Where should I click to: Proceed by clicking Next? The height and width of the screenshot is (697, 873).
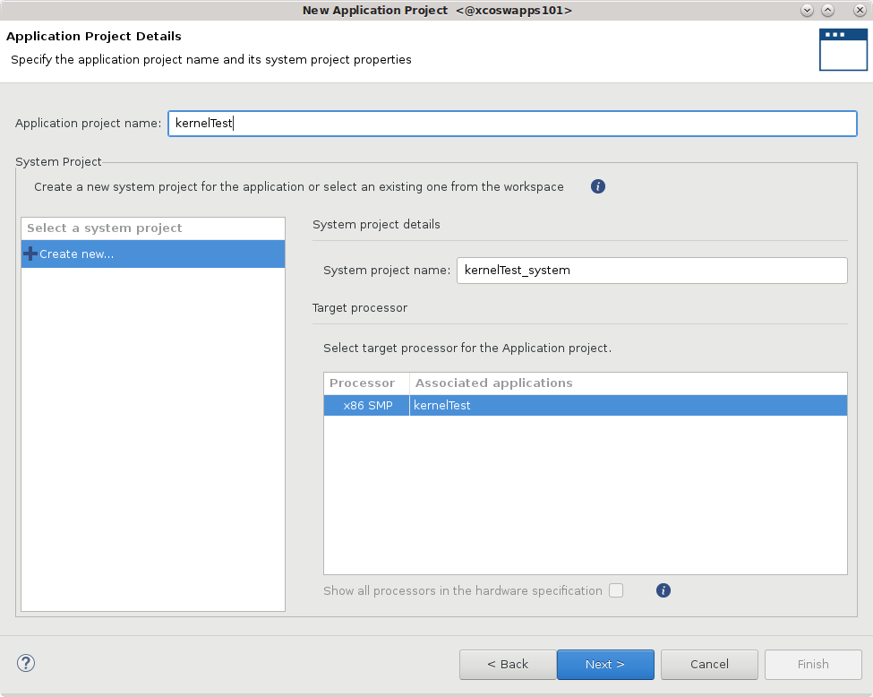pos(605,665)
